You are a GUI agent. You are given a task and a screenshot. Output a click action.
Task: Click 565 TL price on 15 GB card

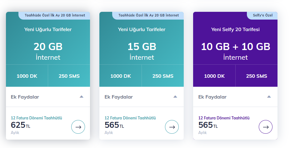click(114, 125)
